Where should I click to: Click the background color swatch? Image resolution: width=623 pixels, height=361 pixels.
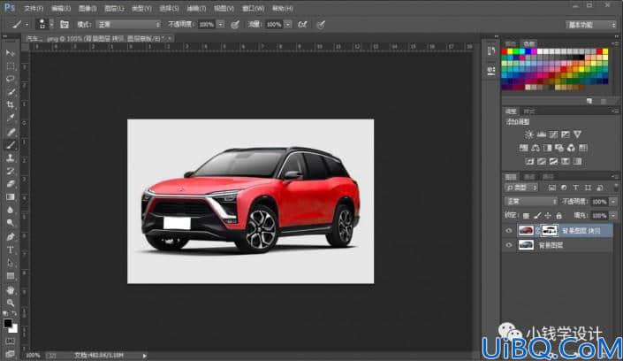(14, 329)
